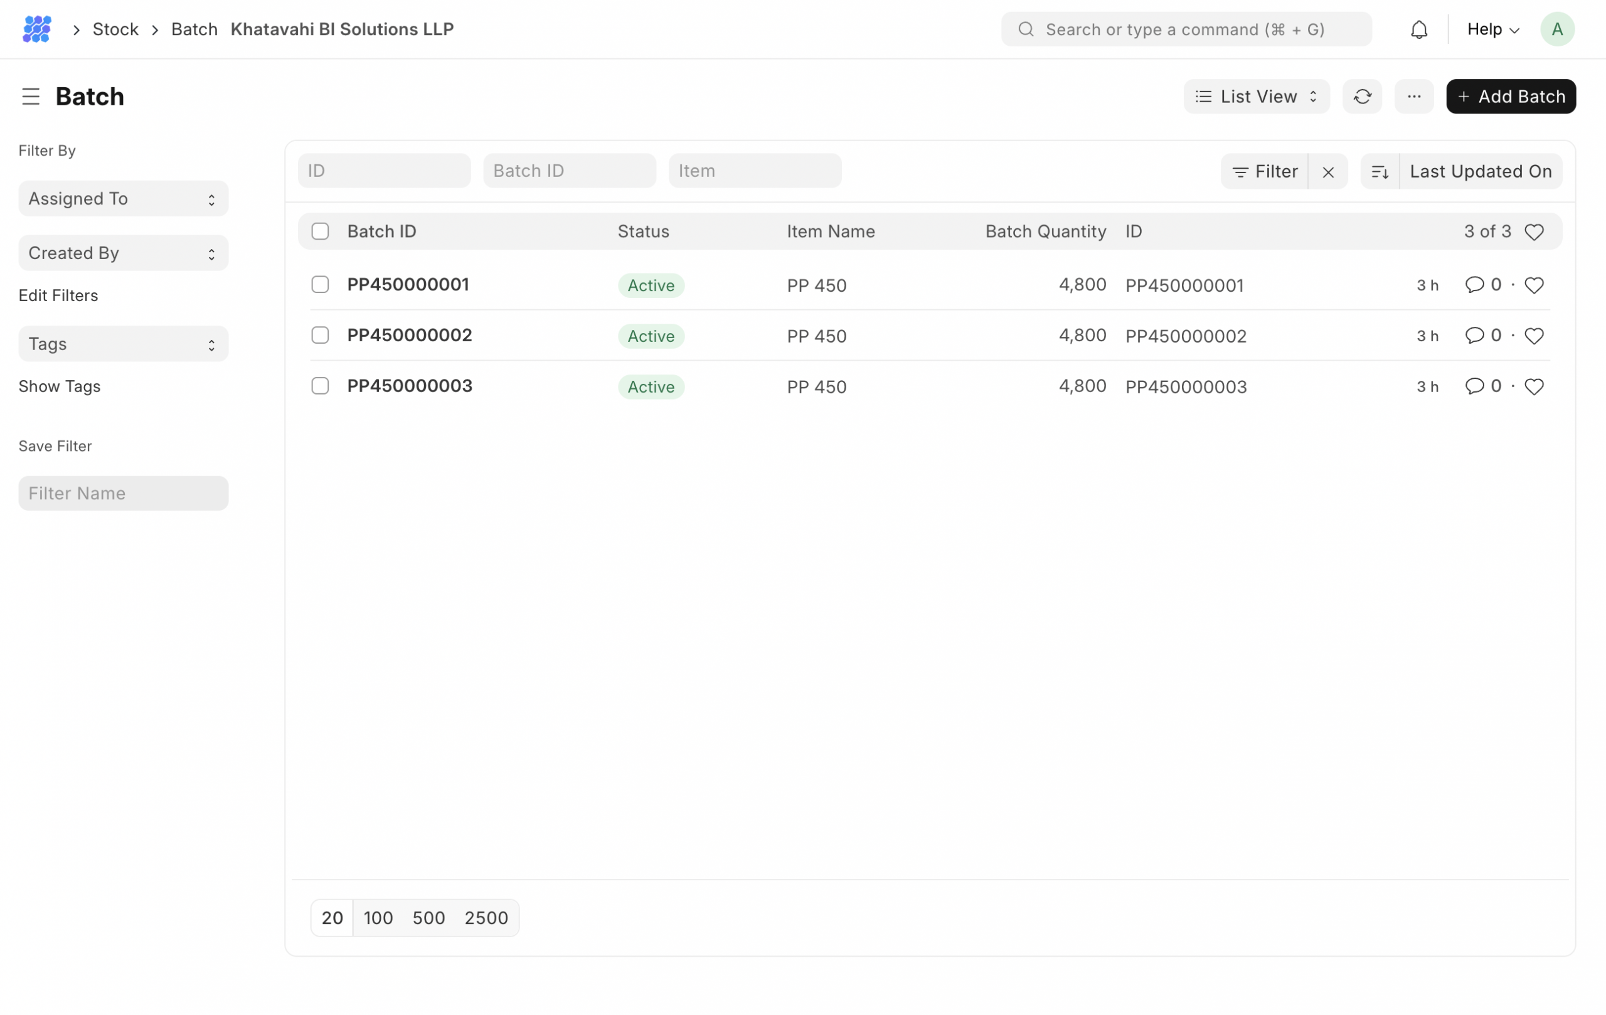Image resolution: width=1606 pixels, height=1015 pixels.
Task: Clear filters with the X icon
Action: [x=1328, y=172]
